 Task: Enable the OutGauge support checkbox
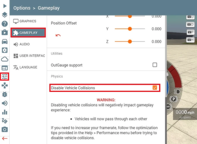155,65
